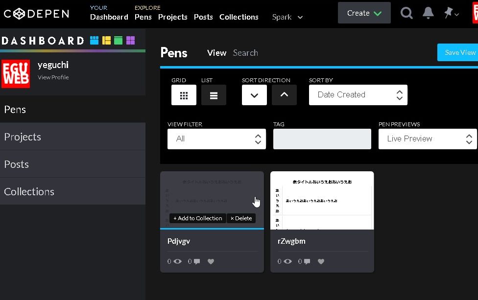Open the search magnifier icon
The height and width of the screenshot is (300, 478).
(x=406, y=13)
